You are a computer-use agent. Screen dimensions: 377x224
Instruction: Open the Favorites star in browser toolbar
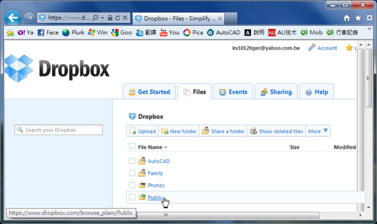tap(358, 18)
